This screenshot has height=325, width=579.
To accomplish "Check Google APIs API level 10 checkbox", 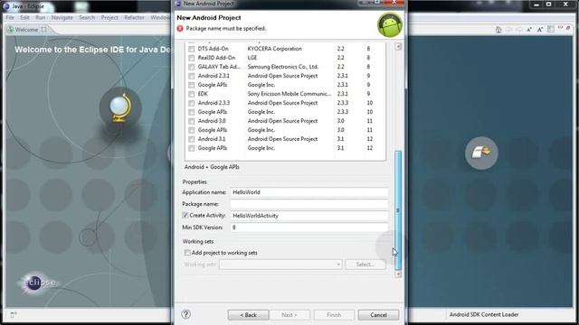I will point(191,112).
